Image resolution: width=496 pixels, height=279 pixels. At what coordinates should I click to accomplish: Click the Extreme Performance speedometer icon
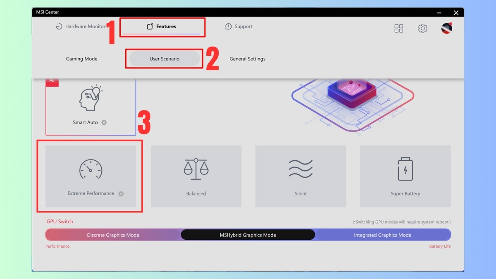(91, 169)
